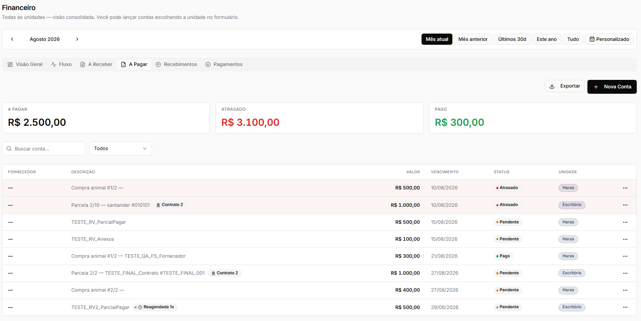This screenshot has height=321, width=641.
Task: Click the Haras badge on TESTE_RV_Anexos row
Action: pyautogui.click(x=568, y=239)
